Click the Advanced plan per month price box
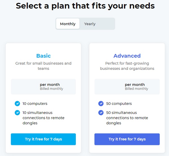Screen dimensions: 169x156 click(127, 86)
